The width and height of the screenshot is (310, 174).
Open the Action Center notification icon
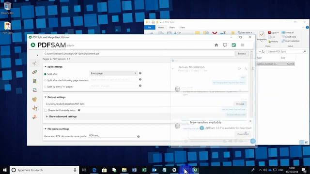tap(304, 170)
